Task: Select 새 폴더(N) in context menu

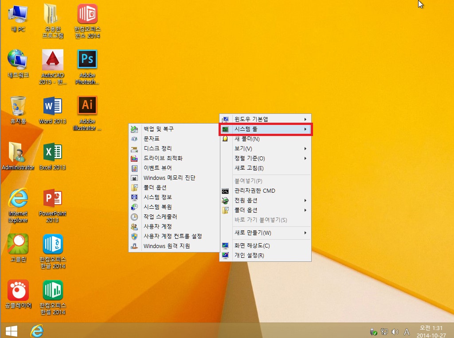Action: pos(265,139)
